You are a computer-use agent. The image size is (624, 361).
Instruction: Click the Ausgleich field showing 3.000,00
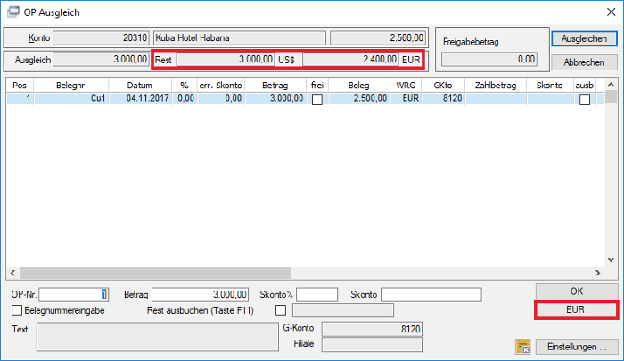point(101,60)
